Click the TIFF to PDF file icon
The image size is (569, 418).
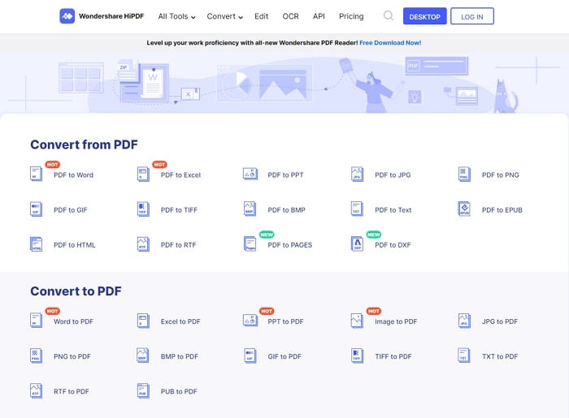tap(357, 356)
